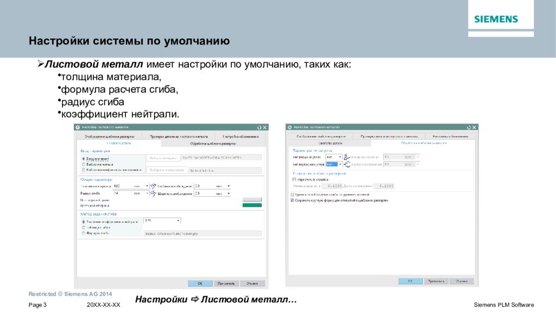Click reset arrow icon in left dialog title bar
Image resolution: width=556 pixels, height=312 pixels.
tap(259, 127)
